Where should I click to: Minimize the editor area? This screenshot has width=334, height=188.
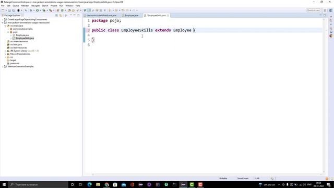point(320,15)
